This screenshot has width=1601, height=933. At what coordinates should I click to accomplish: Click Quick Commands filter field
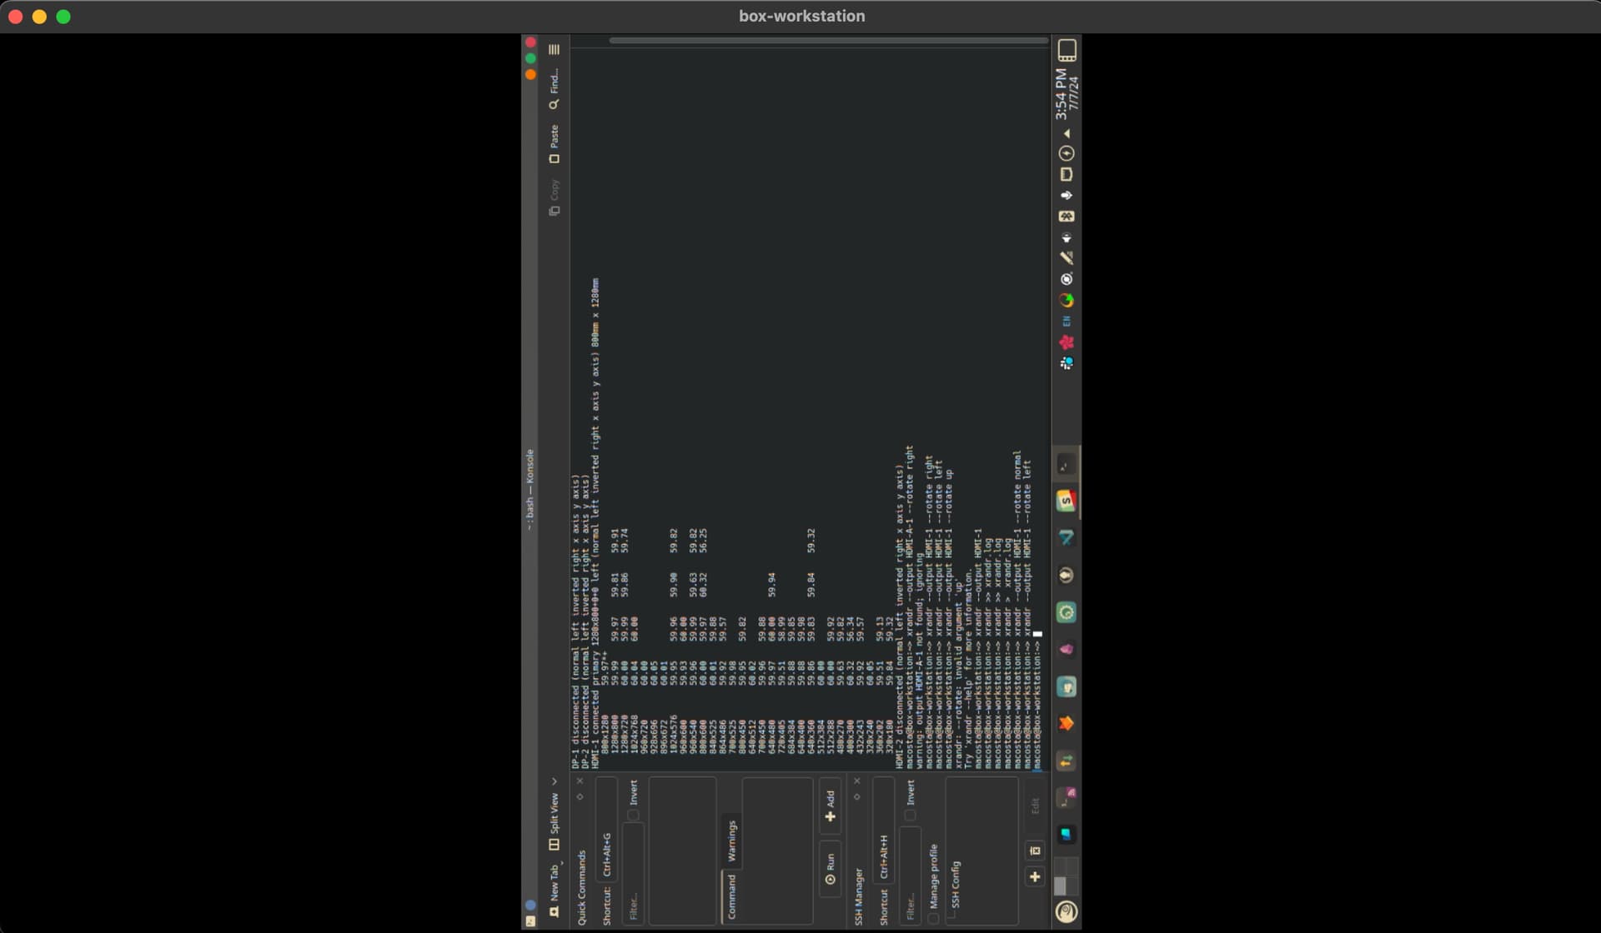(633, 871)
